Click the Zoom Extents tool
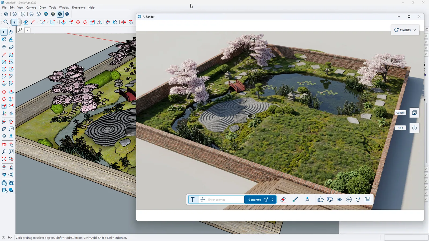The width and height of the screenshot is (429, 241). (x=4, y=159)
